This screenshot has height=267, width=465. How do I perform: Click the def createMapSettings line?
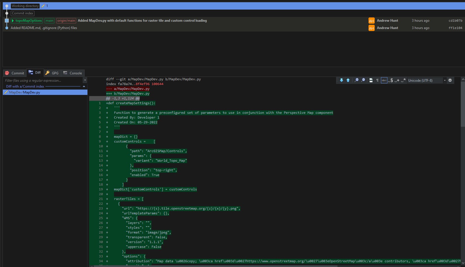[x=131, y=103]
